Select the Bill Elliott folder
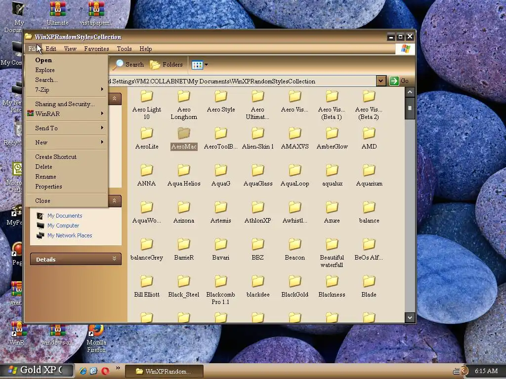Image resolution: width=506 pixels, height=379 pixels. [x=146, y=287]
